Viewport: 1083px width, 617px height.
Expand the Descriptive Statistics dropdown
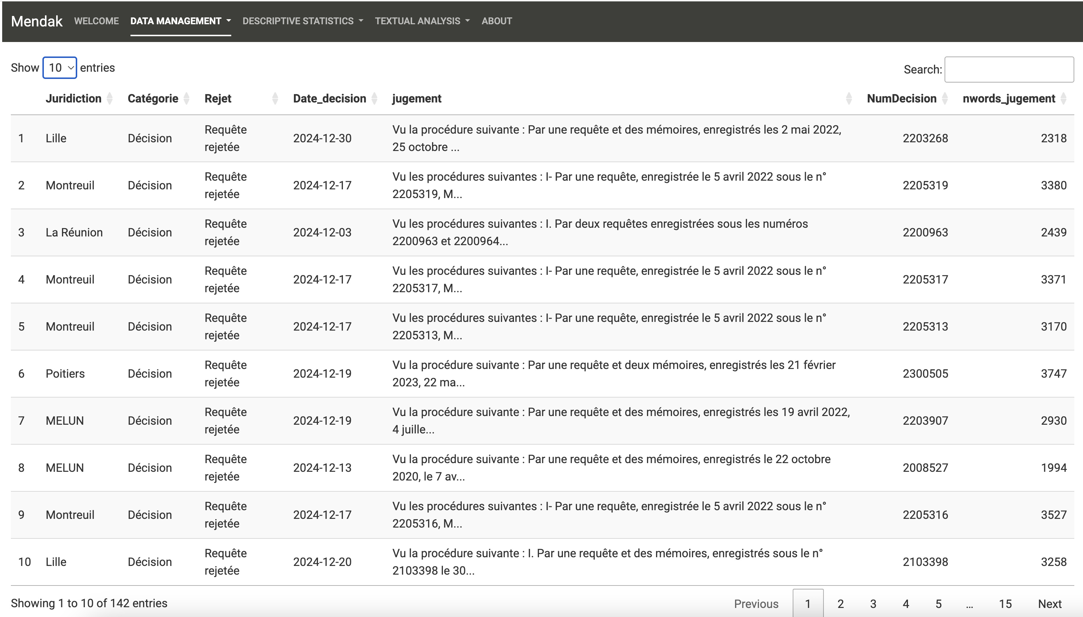(303, 21)
